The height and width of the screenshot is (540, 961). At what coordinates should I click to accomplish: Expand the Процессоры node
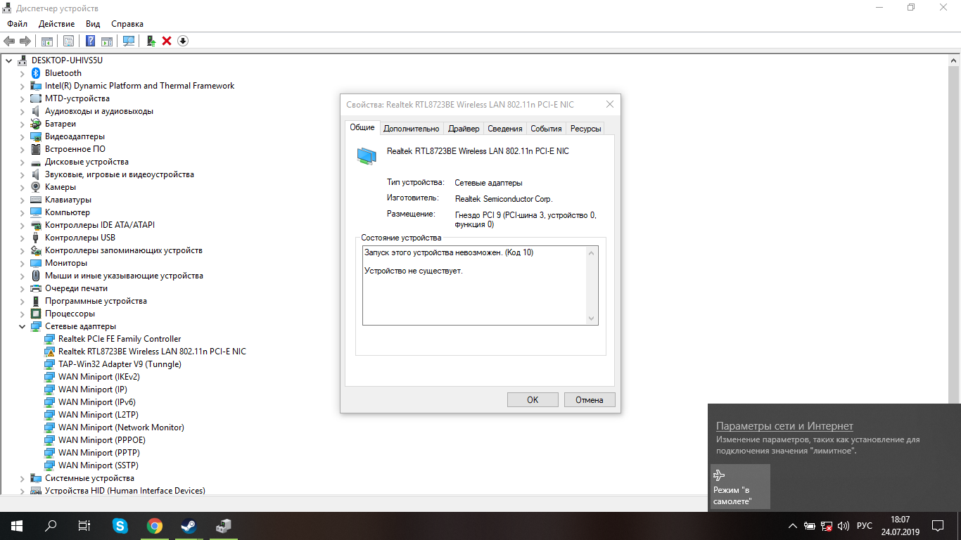click(x=23, y=314)
